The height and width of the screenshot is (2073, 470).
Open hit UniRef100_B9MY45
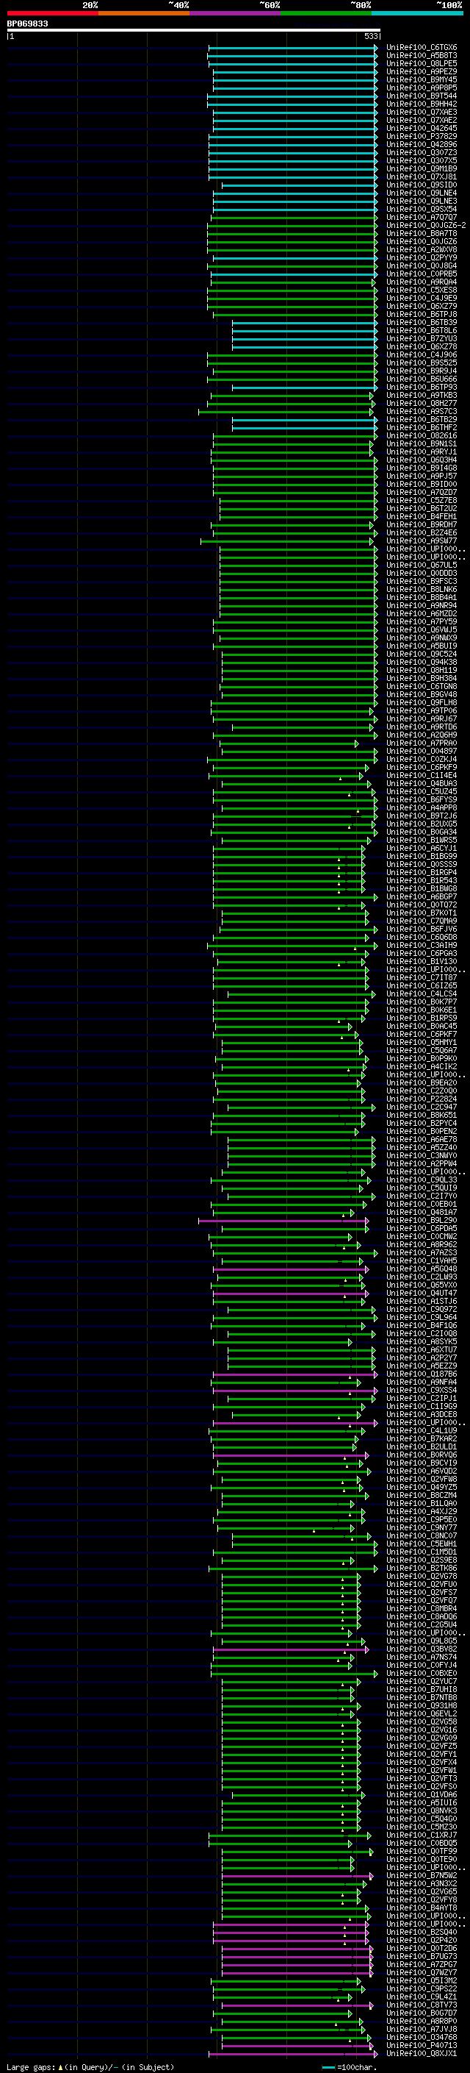point(422,79)
